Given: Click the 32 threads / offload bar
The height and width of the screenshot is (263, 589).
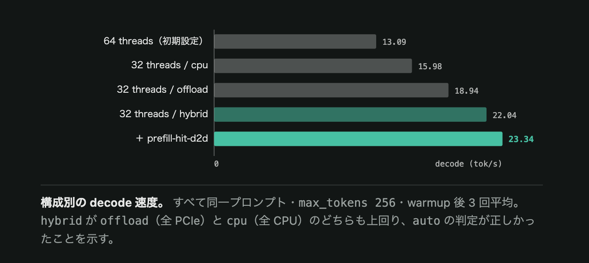Looking at the screenshot, I should coord(331,90).
